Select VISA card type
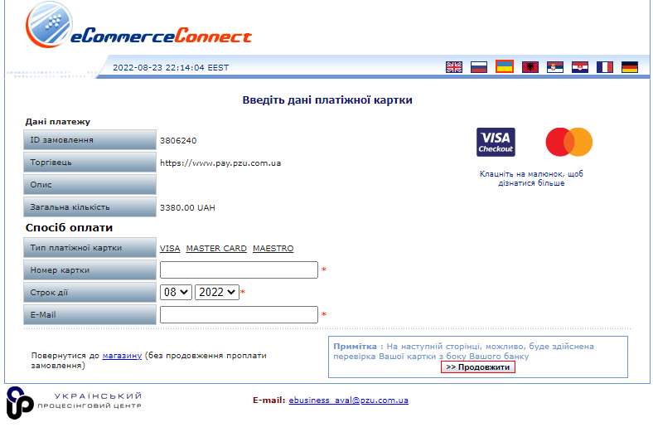653x437 pixels. point(170,249)
